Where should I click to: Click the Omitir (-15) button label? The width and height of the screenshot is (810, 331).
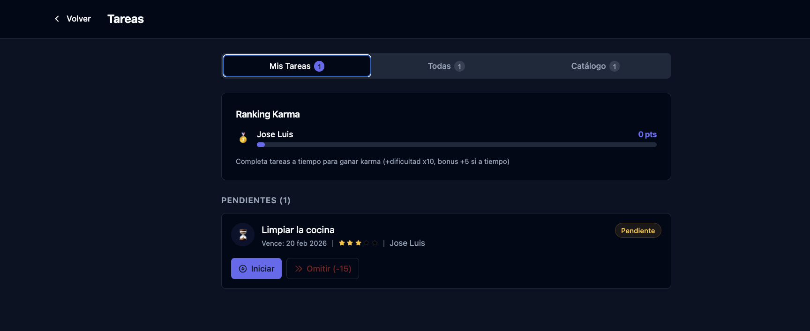(x=329, y=269)
